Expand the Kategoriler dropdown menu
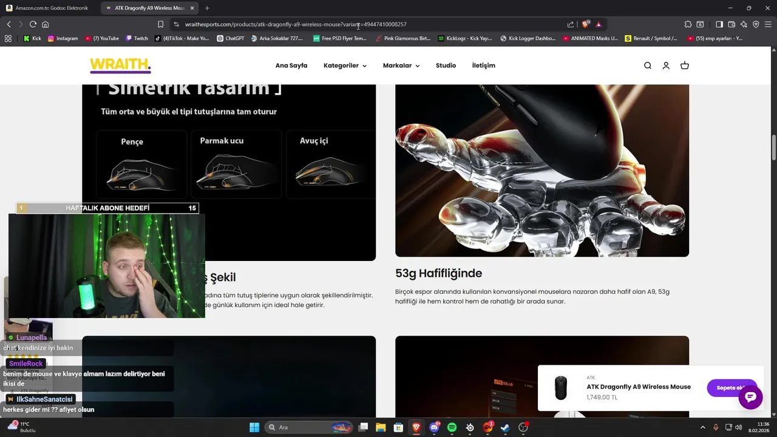The width and height of the screenshot is (777, 437). (345, 66)
